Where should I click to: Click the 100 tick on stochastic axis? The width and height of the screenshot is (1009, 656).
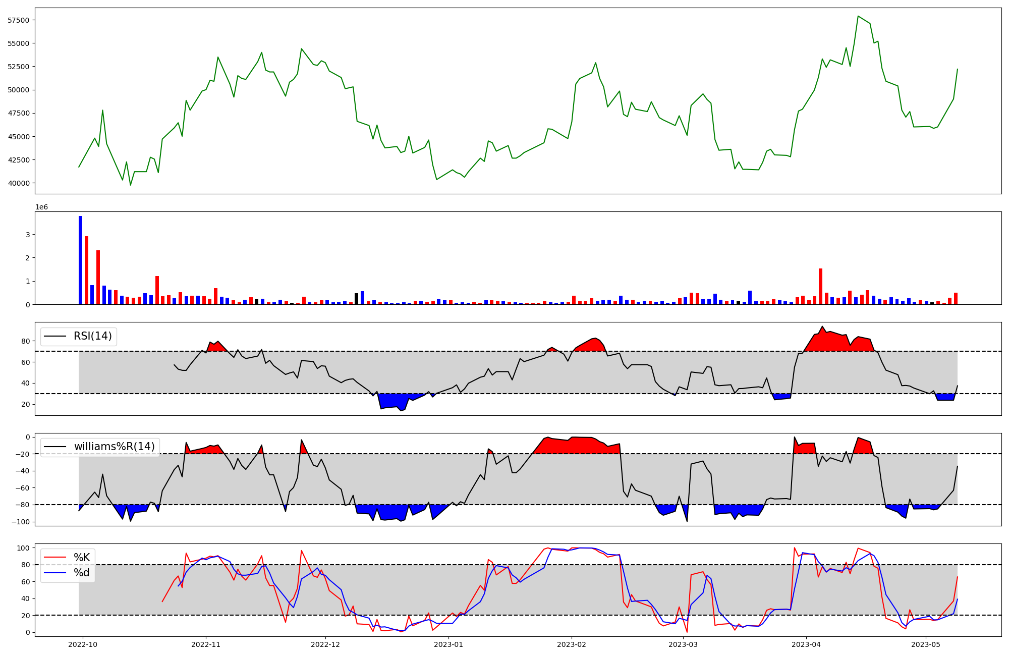point(24,548)
